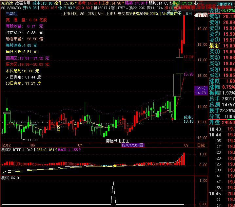The image size is (235, 207).
Task: Click the 最新 latest price row
Action: tap(222, 46)
